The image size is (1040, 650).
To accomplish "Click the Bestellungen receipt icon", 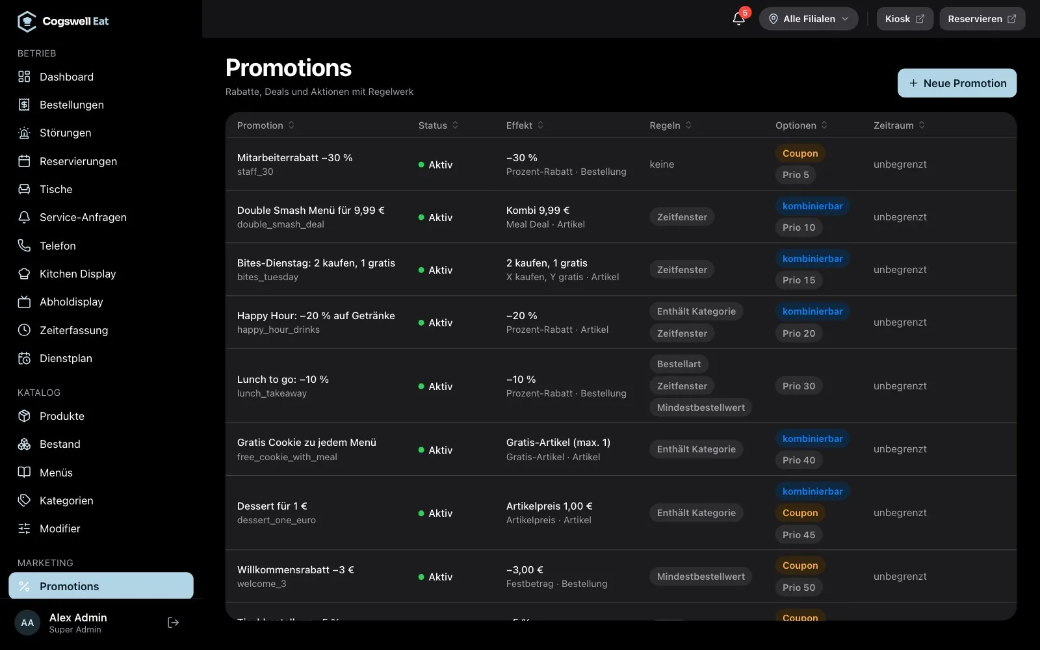I will [x=24, y=105].
